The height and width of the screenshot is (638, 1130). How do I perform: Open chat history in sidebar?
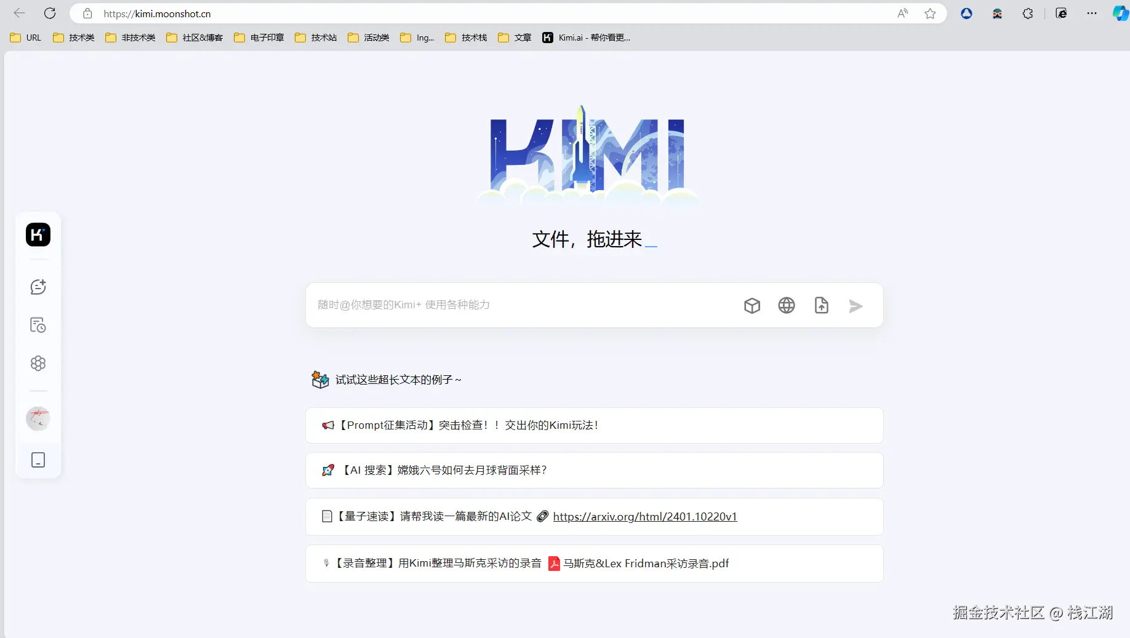(38, 325)
